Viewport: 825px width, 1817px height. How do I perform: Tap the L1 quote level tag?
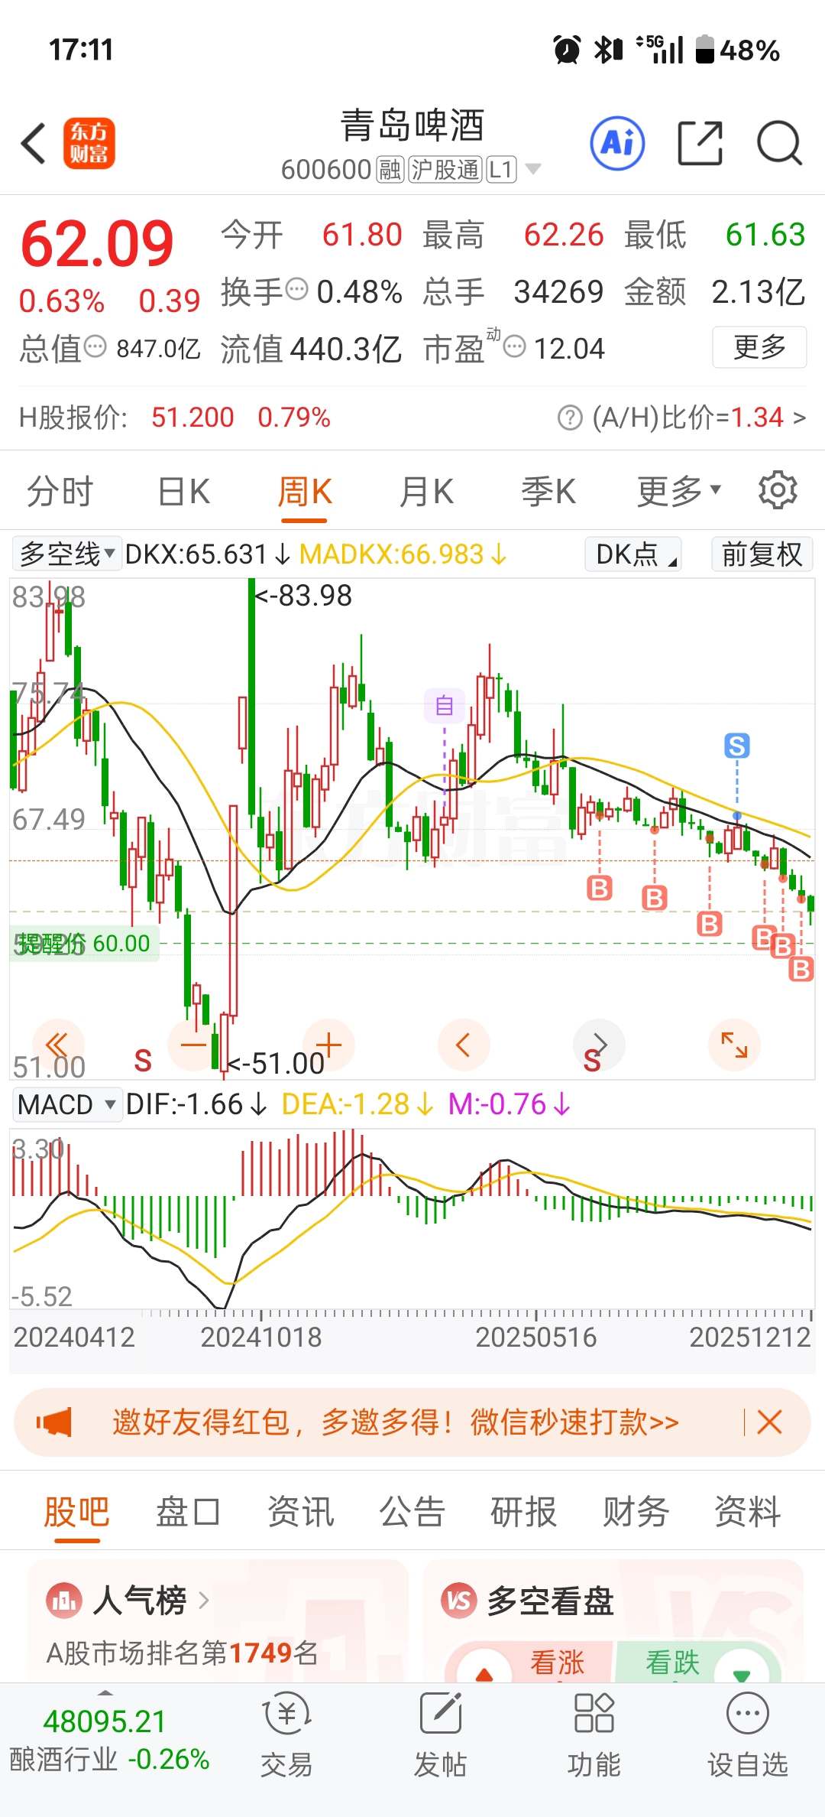pos(501,169)
